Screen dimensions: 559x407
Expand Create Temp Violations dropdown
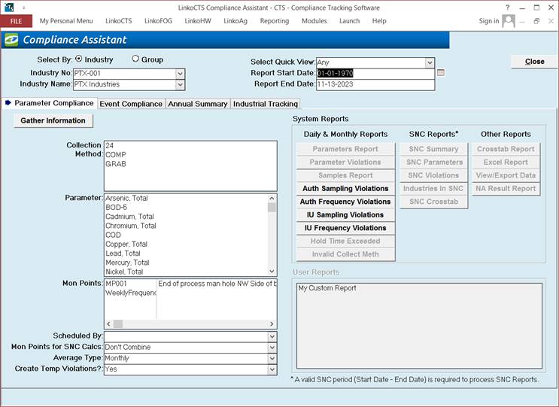coord(272,369)
